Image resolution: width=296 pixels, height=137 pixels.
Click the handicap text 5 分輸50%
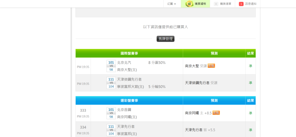157,87
